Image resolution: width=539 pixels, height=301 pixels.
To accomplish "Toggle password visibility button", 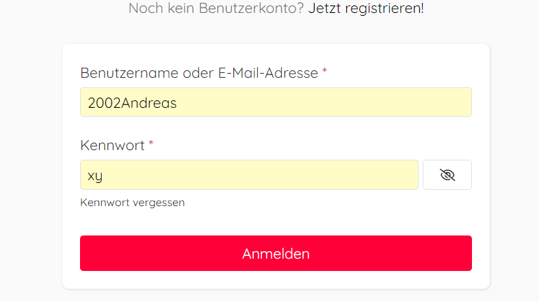I will 447,175.
